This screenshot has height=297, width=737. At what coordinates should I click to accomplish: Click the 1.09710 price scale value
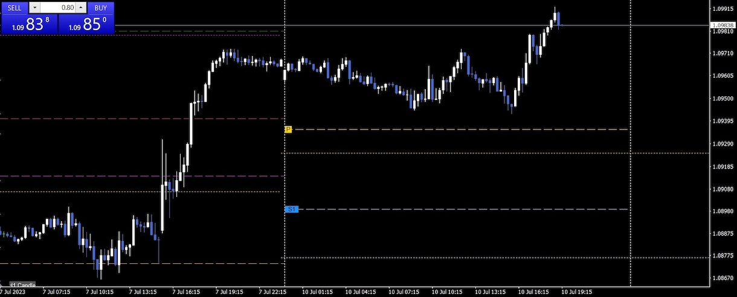pos(723,54)
